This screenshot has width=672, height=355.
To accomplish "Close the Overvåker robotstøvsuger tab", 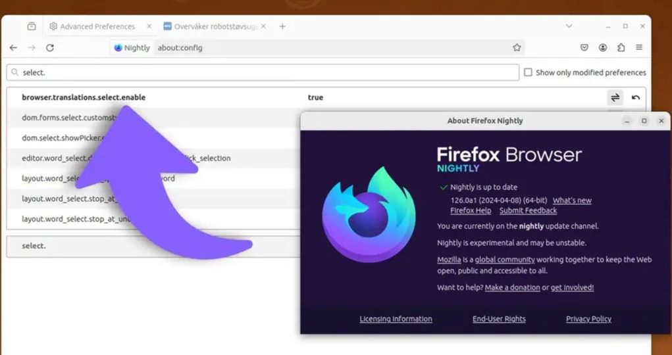I will pos(263,26).
